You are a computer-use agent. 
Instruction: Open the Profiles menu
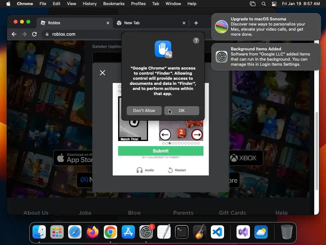(138, 4)
